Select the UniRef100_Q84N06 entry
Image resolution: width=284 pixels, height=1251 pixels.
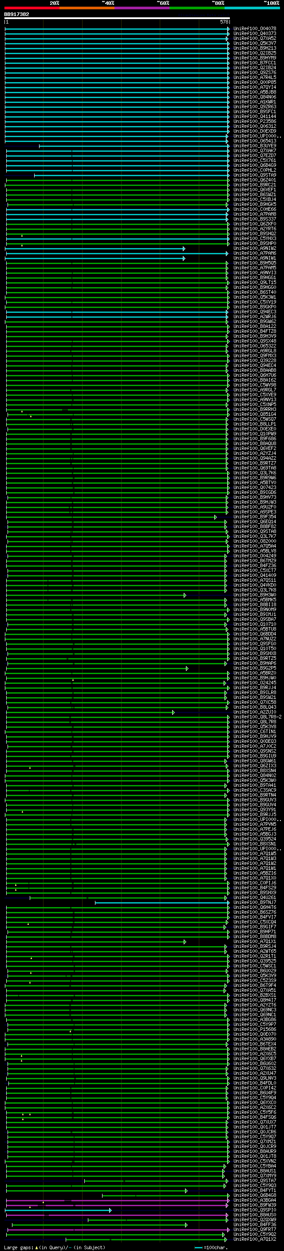(x=255, y=97)
